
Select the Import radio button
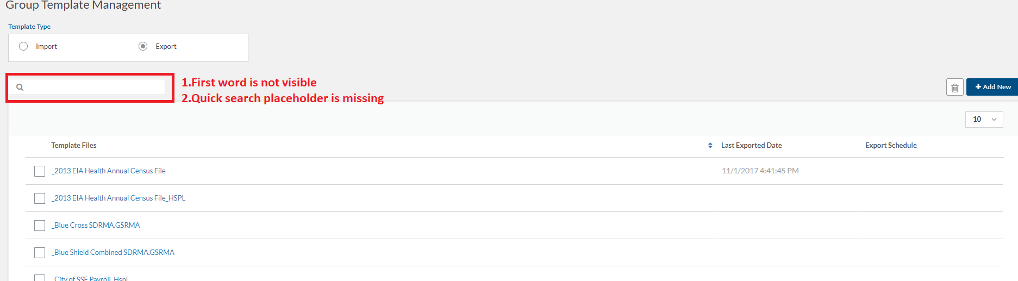tap(23, 46)
